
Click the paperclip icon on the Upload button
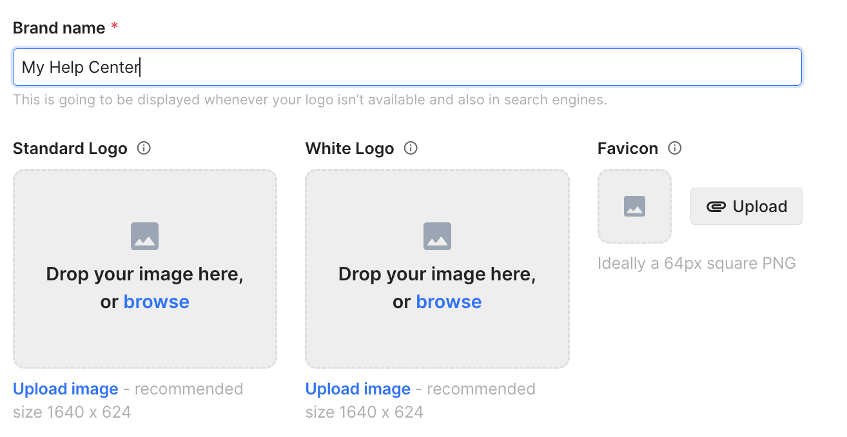pos(717,206)
